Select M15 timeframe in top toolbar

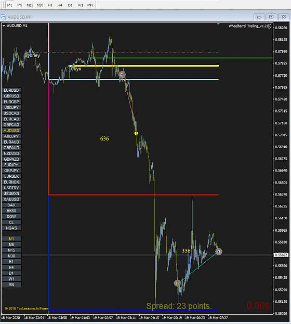30,5
